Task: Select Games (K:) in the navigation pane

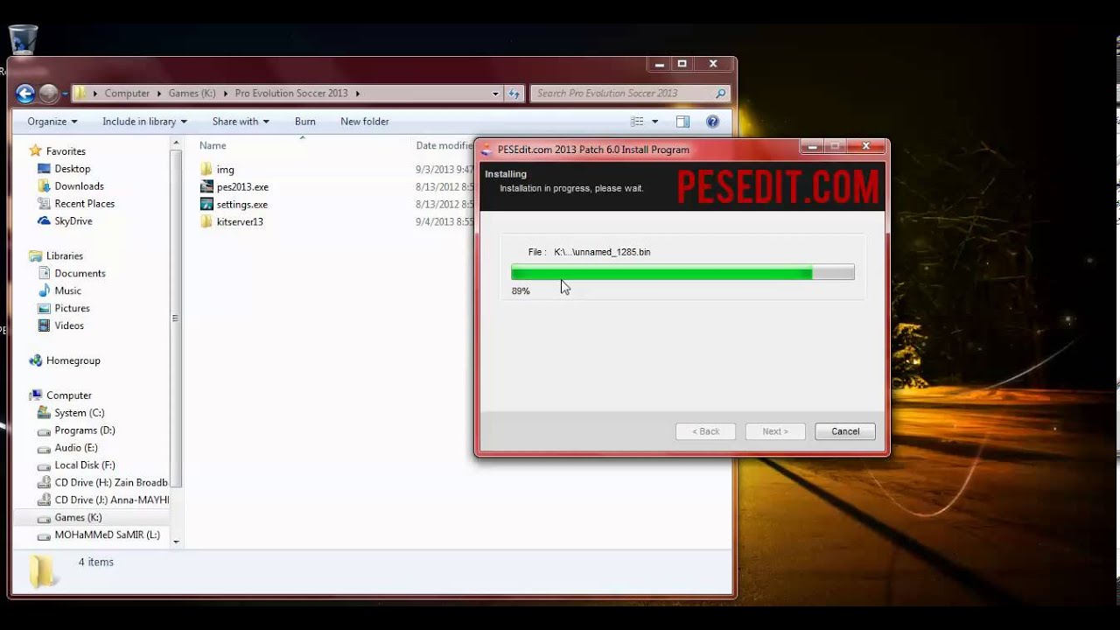Action: coord(78,517)
